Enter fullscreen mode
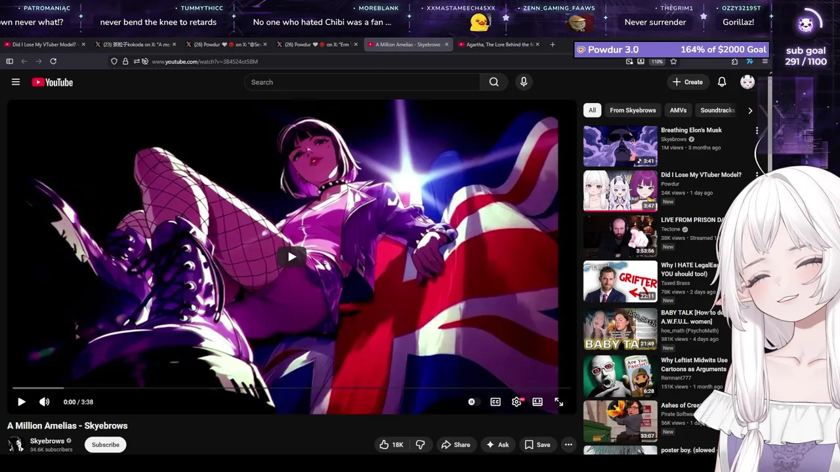The height and width of the screenshot is (472, 840). point(558,402)
